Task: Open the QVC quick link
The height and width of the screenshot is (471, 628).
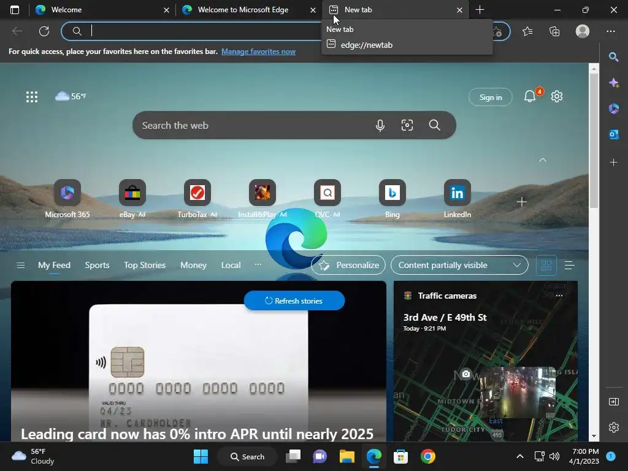Action: click(327, 199)
